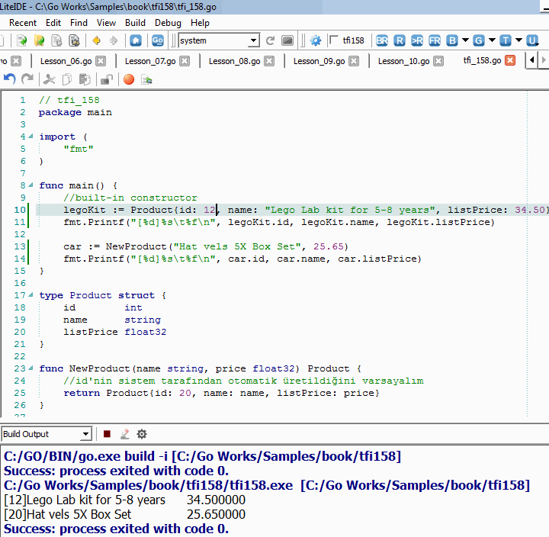The height and width of the screenshot is (537, 549).
Task: Open build output settings gear
Action: (142, 434)
